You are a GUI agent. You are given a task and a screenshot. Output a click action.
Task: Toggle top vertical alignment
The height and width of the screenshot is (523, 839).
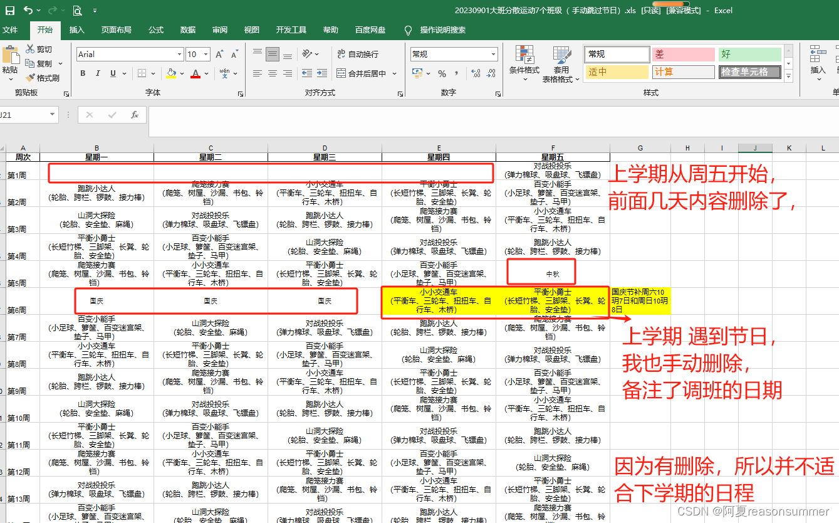[257, 54]
